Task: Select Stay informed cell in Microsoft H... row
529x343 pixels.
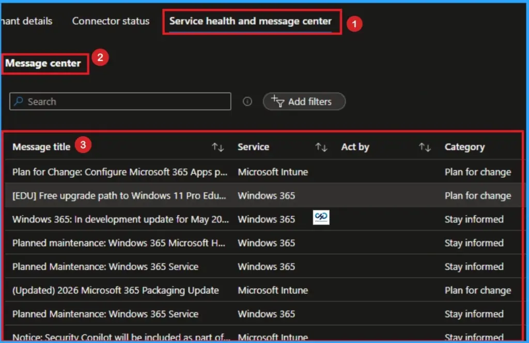Action: pos(474,243)
